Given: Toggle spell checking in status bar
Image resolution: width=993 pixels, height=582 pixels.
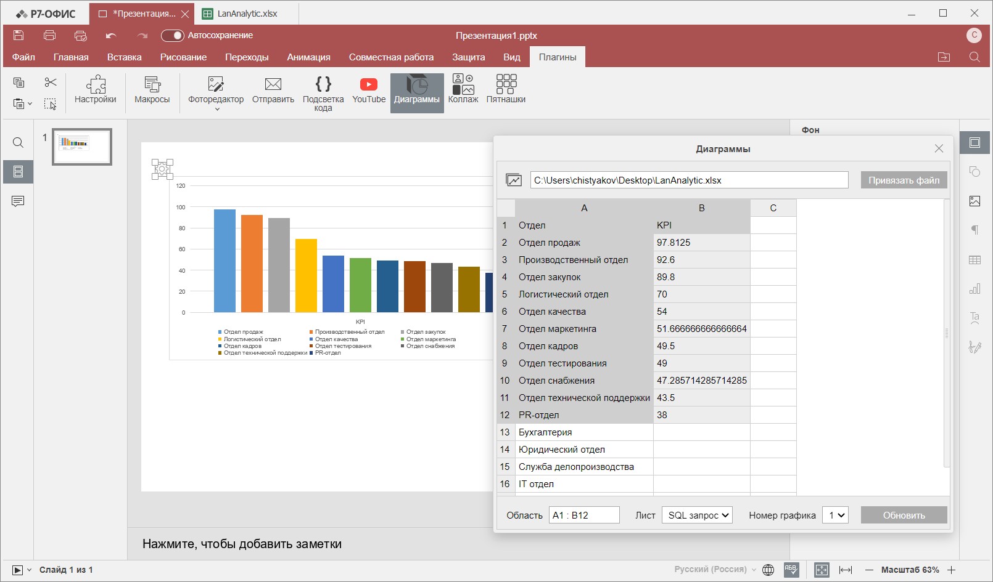Looking at the screenshot, I should pyautogui.click(x=791, y=570).
